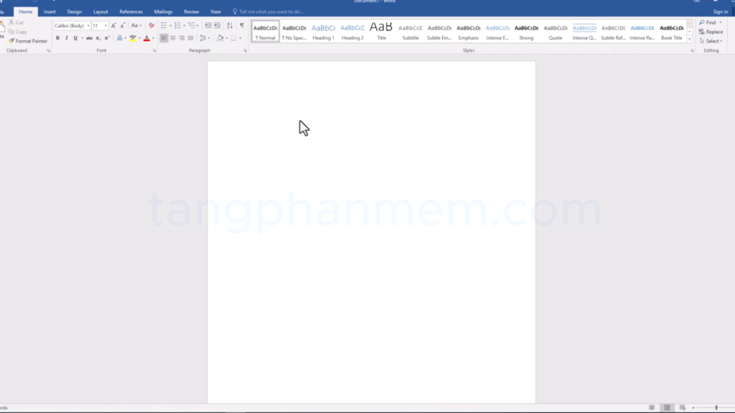The image size is (735, 413).
Task: Toggle align left
Action: [164, 38]
